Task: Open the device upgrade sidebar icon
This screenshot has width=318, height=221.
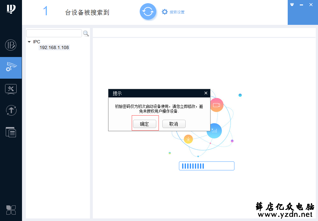Action: pos(11,110)
